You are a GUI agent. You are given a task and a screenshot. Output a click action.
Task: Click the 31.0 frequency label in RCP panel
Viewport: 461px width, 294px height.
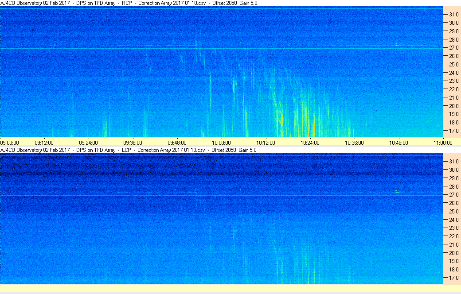452,15
